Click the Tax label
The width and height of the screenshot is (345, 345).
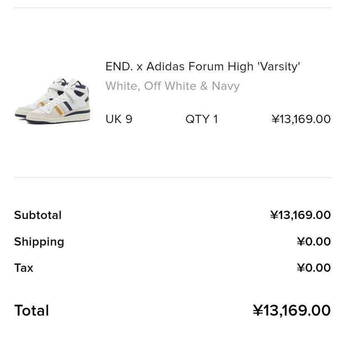point(24,268)
